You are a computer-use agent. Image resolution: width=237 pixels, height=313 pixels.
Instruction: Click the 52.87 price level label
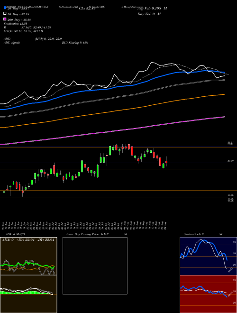(231, 161)
